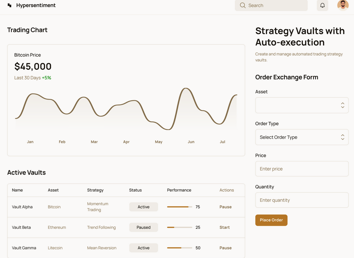The width and height of the screenshot is (354, 258).
Task: Expand the Asset dropdown
Action: click(x=302, y=105)
